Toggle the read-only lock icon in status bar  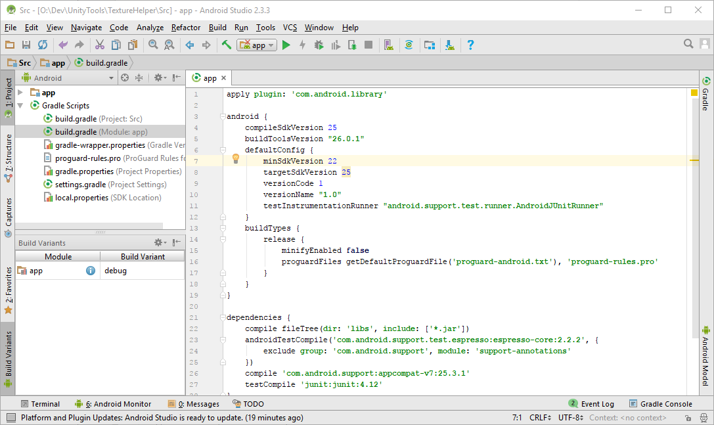click(688, 418)
